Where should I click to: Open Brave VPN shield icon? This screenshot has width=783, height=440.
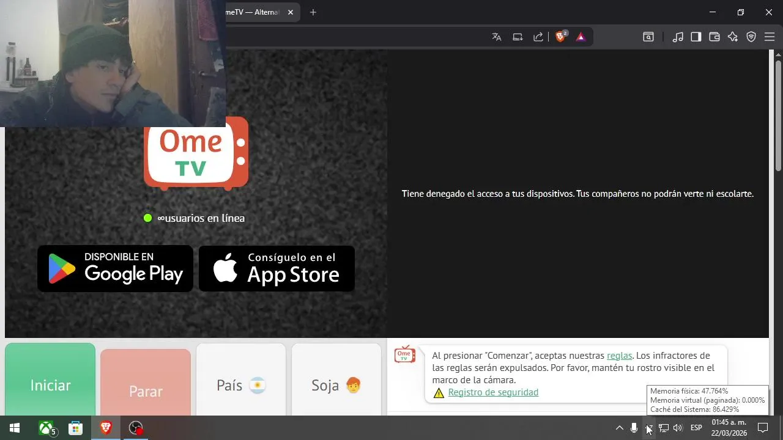point(751,37)
